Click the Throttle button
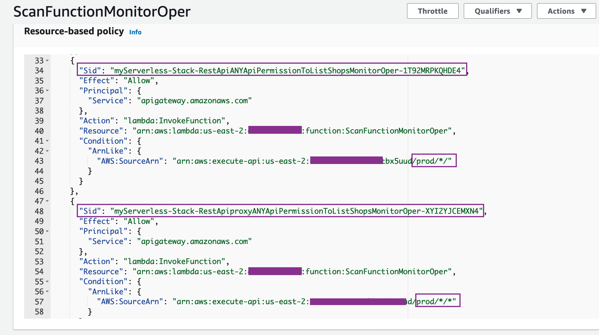 tap(432, 11)
